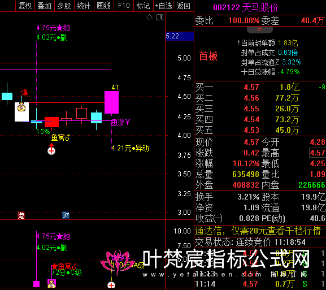Open the 复权 adjustment menu

point(25,6)
